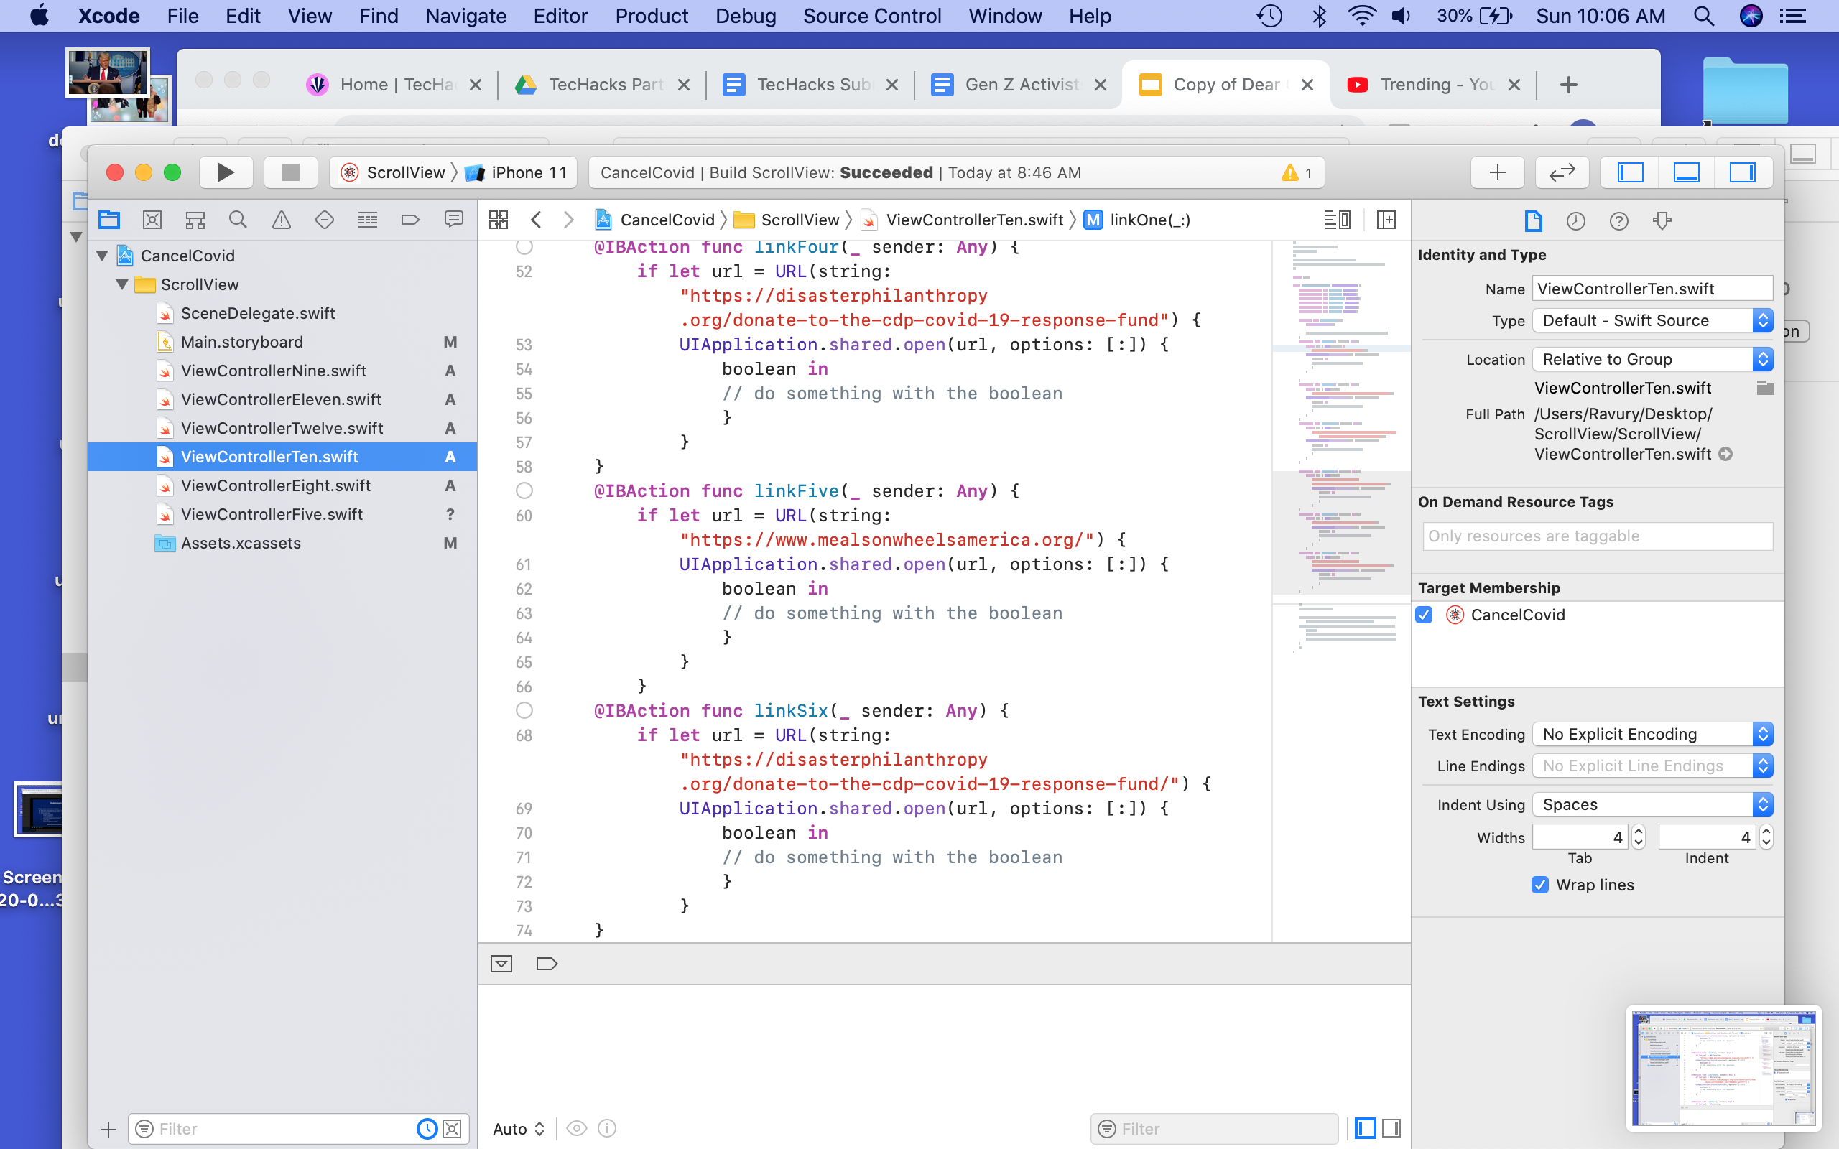Open Indent Using Spaces dropdown
The width and height of the screenshot is (1839, 1149).
click(x=1652, y=805)
